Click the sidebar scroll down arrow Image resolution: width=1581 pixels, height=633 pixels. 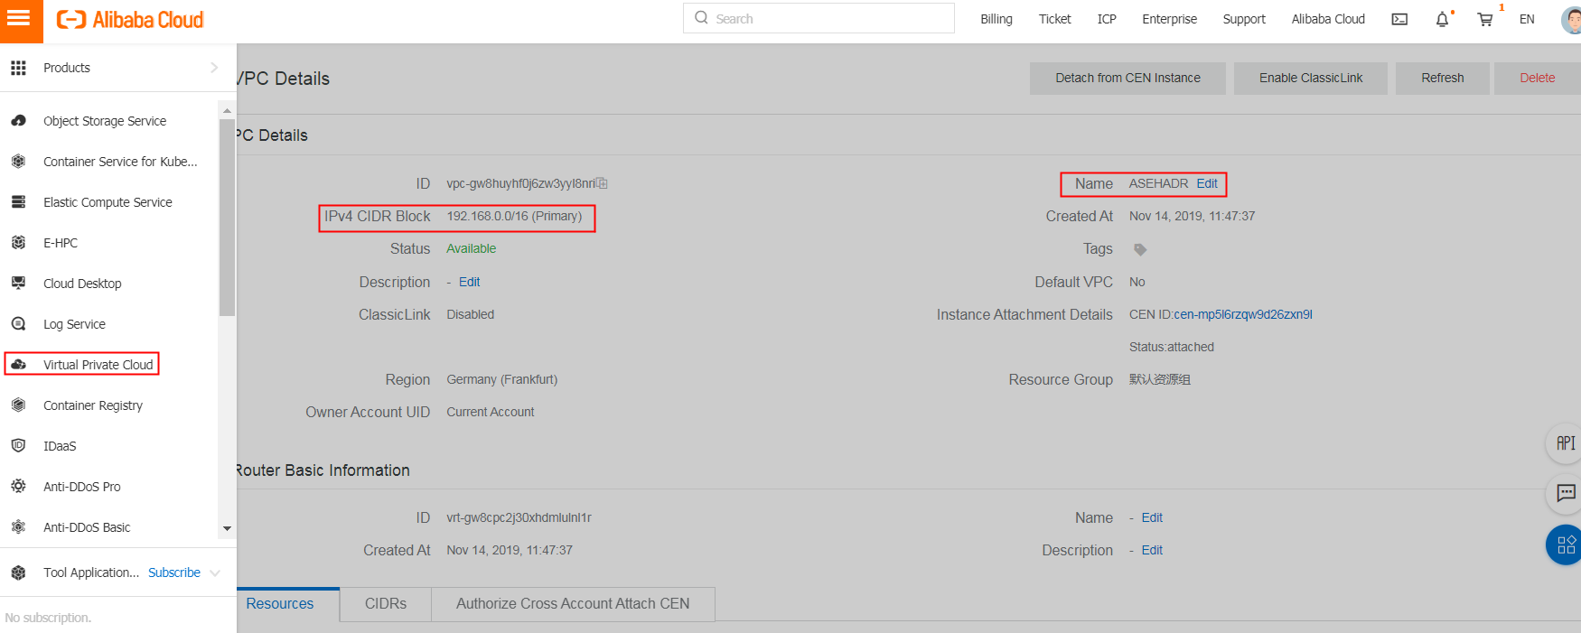point(227,528)
